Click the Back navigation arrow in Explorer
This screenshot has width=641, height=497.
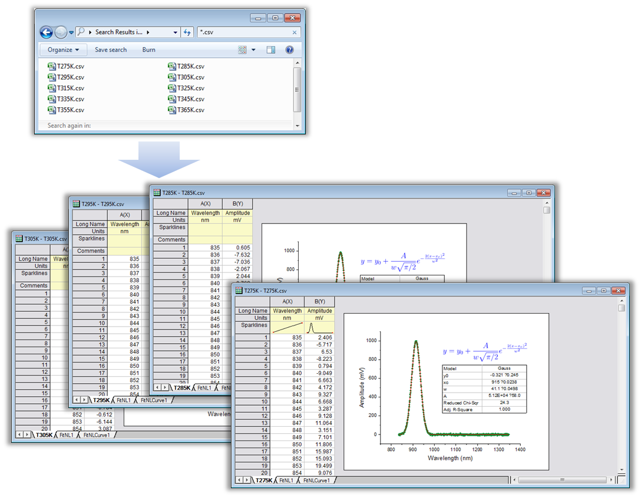point(47,32)
